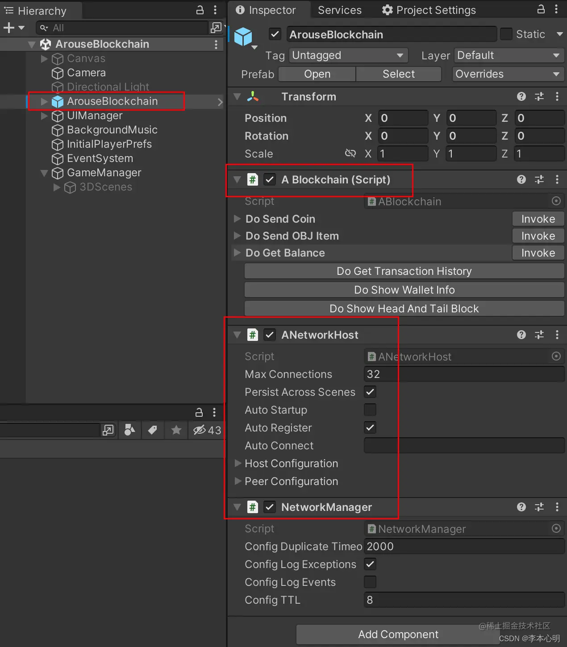This screenshot has height=647, width=567.
Task: Open the prefab Overrides dropdown
Action: coord(508,74)
